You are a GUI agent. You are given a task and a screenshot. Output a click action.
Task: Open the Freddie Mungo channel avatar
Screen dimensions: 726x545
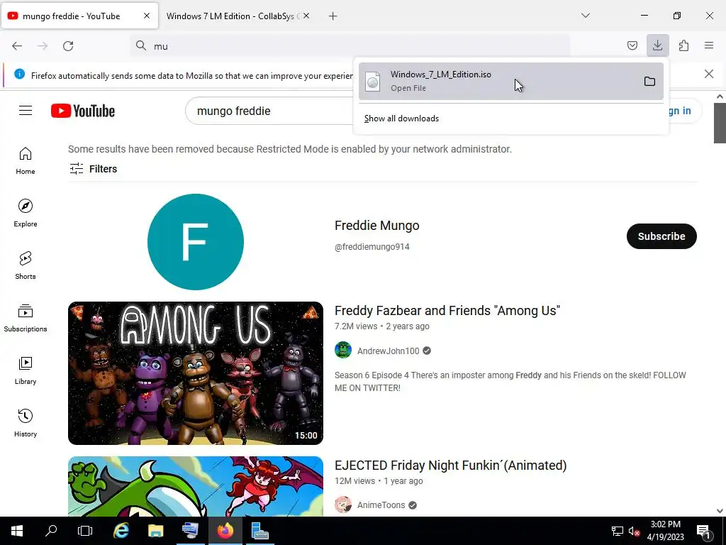pos(196,242)
